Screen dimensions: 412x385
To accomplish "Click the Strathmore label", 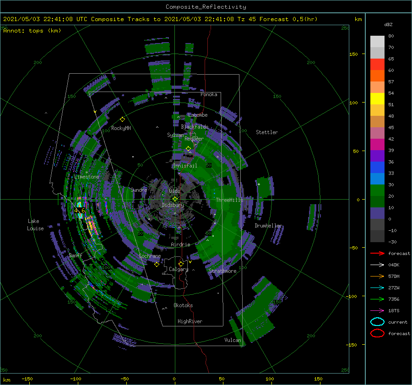I will [222, 271].
